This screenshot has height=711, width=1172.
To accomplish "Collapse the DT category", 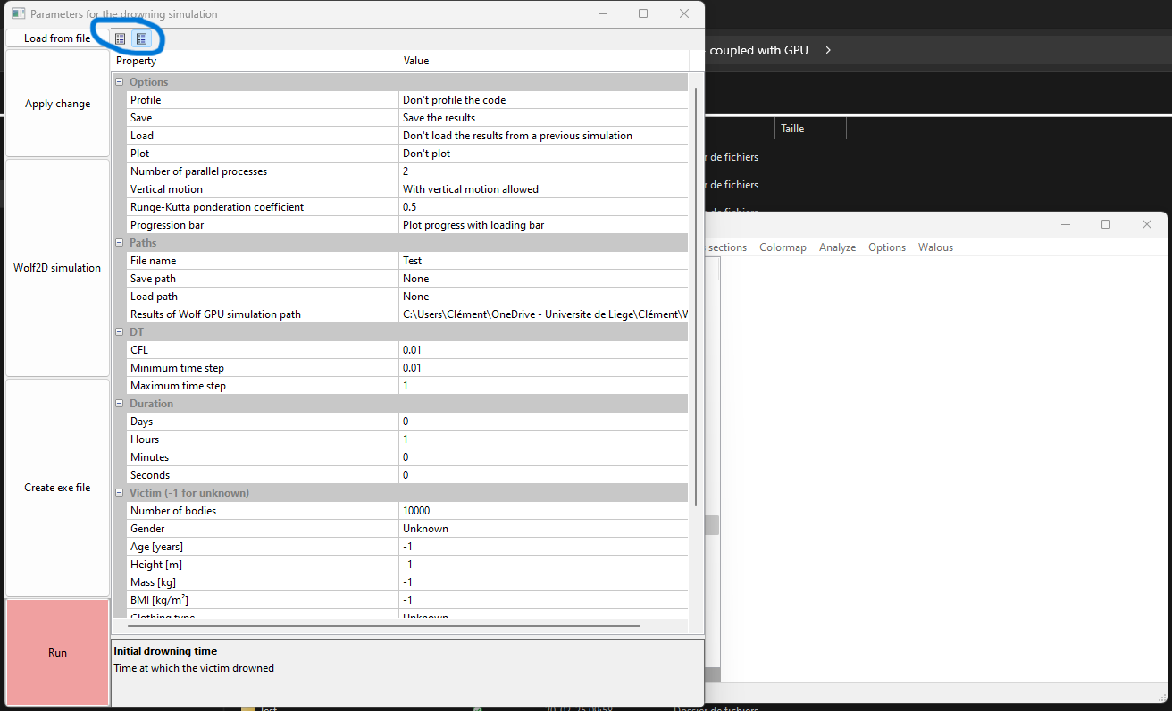I will [x=119, y=332].
